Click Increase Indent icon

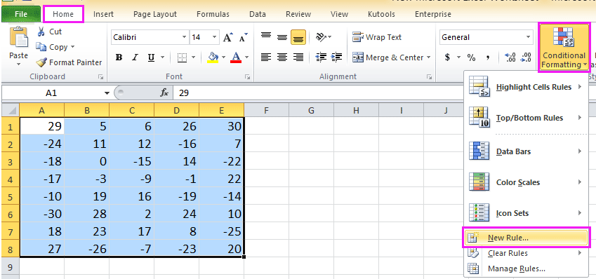(x=337, y=57)
